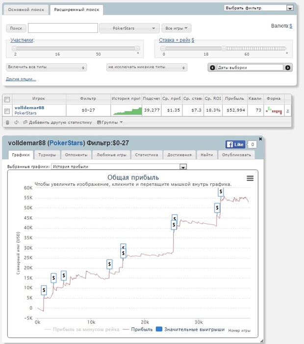
Task: Open the Достижения tab
Action: tap(179, 155)
